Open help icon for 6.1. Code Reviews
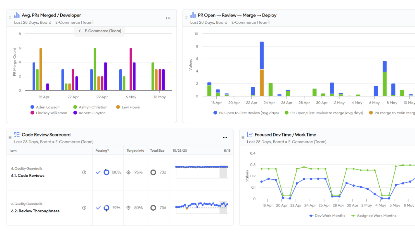This screenshot has width=415, height=233. pos(84,172)
